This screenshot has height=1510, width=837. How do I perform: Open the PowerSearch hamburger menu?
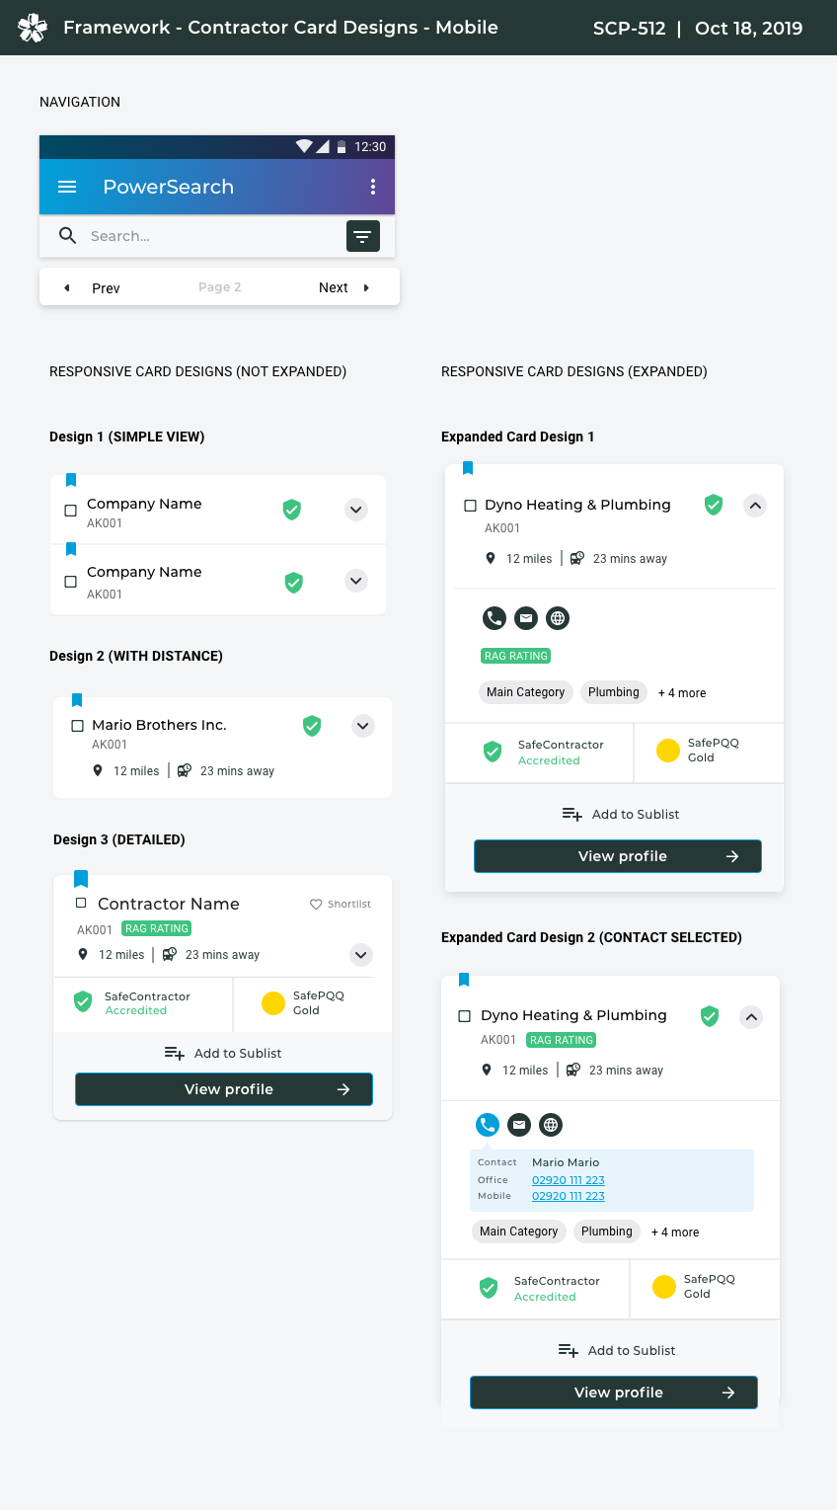[67, 187]
